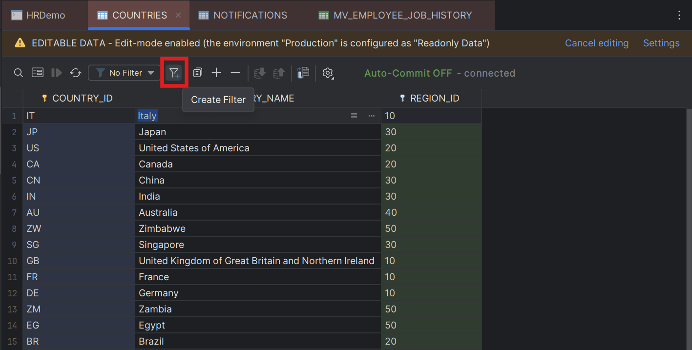This screenshot has height=350, width=692.
Task: Click region ID 20 in Brazil row
Action: [x=432, y=341]
